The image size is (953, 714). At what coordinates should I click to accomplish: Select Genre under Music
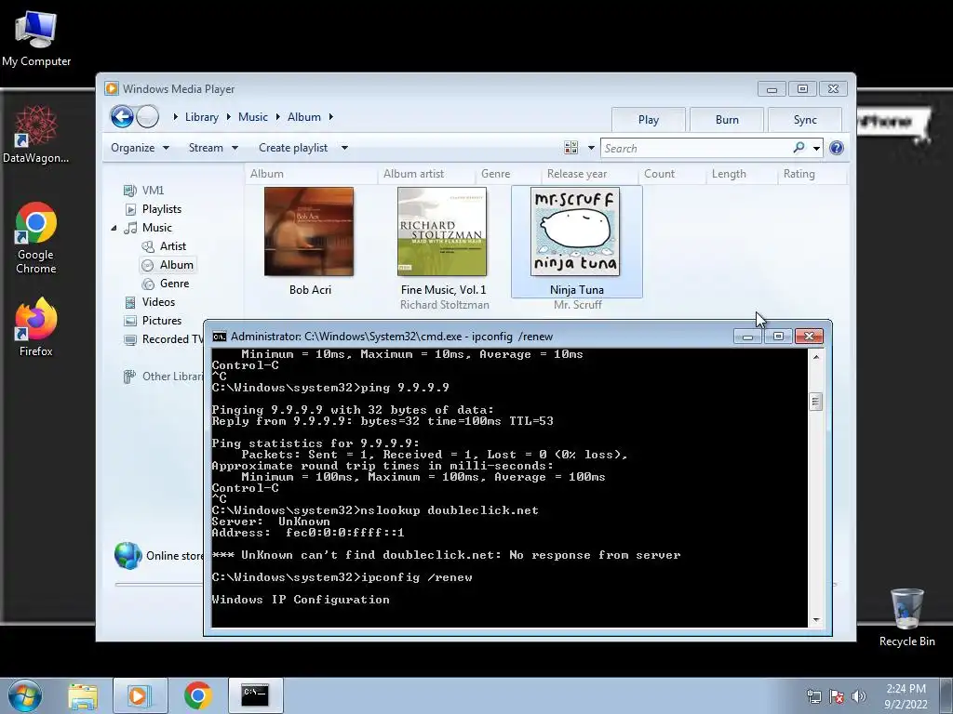[x=174, y=284]
